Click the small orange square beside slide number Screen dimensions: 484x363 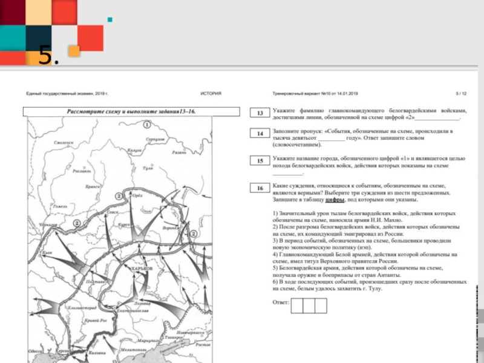[x=74, y=51]
